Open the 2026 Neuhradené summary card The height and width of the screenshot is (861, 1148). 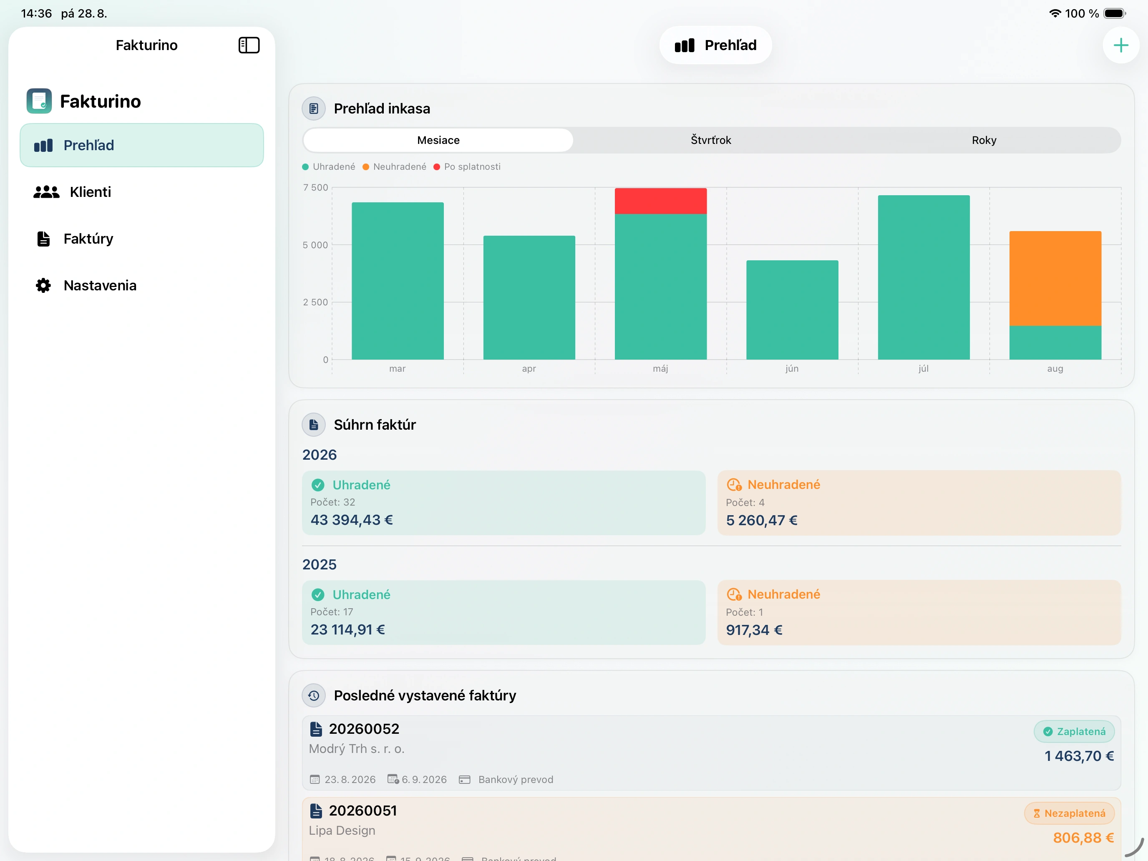919,502
